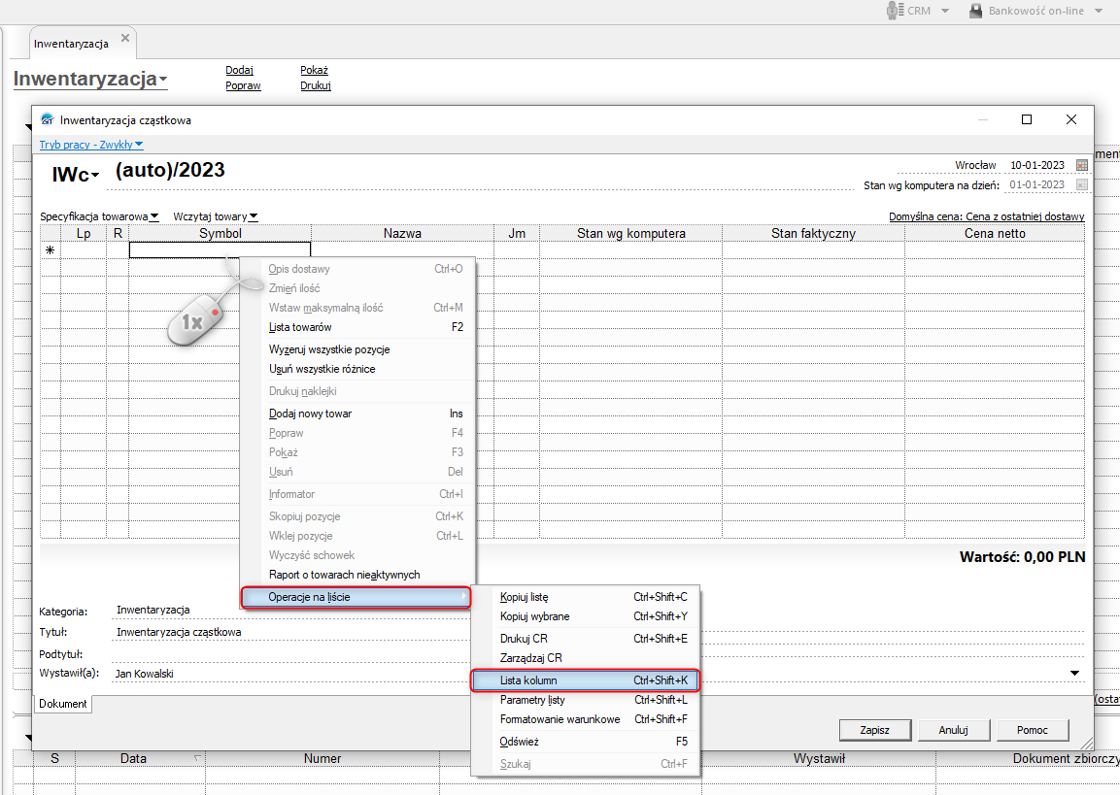Click the Pomoc button

1032,730
